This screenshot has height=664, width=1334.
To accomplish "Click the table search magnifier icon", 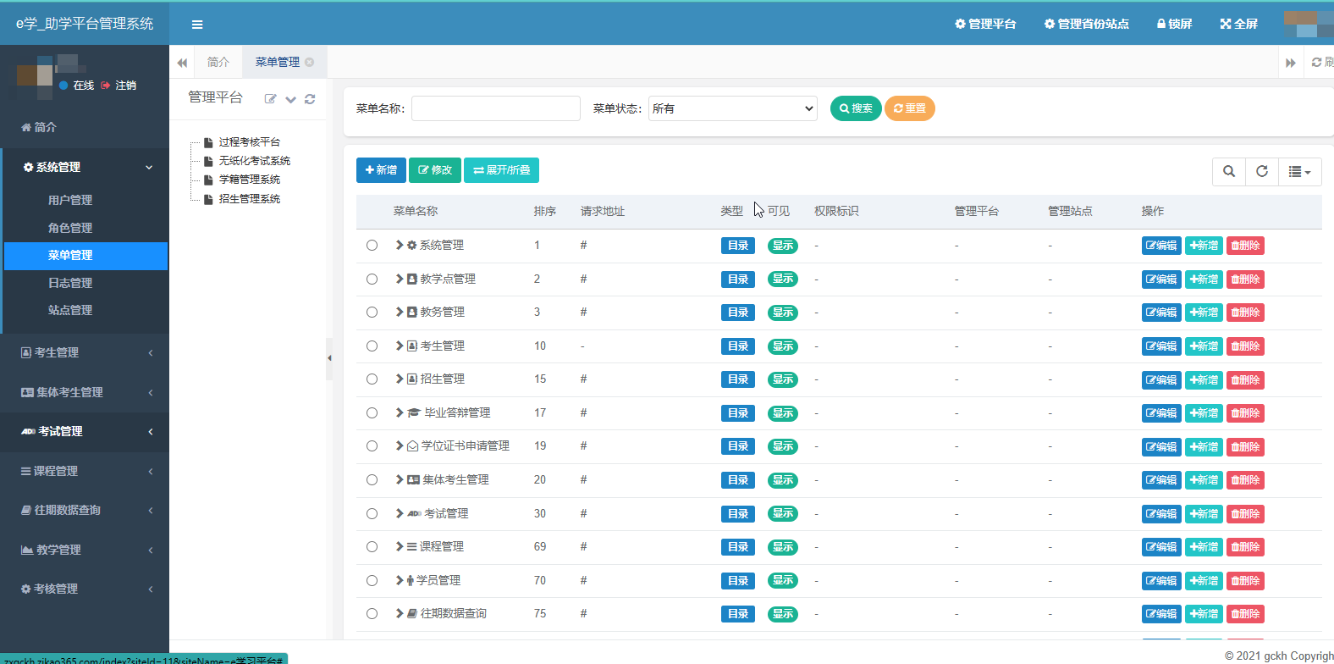I will pyautogui.click(x=1229, y=171).
